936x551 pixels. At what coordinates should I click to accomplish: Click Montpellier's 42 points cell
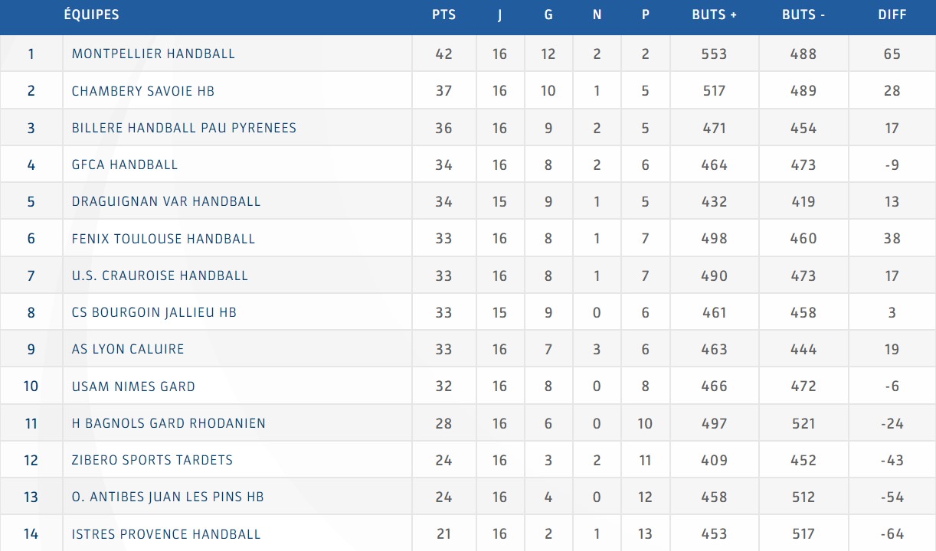443,54
